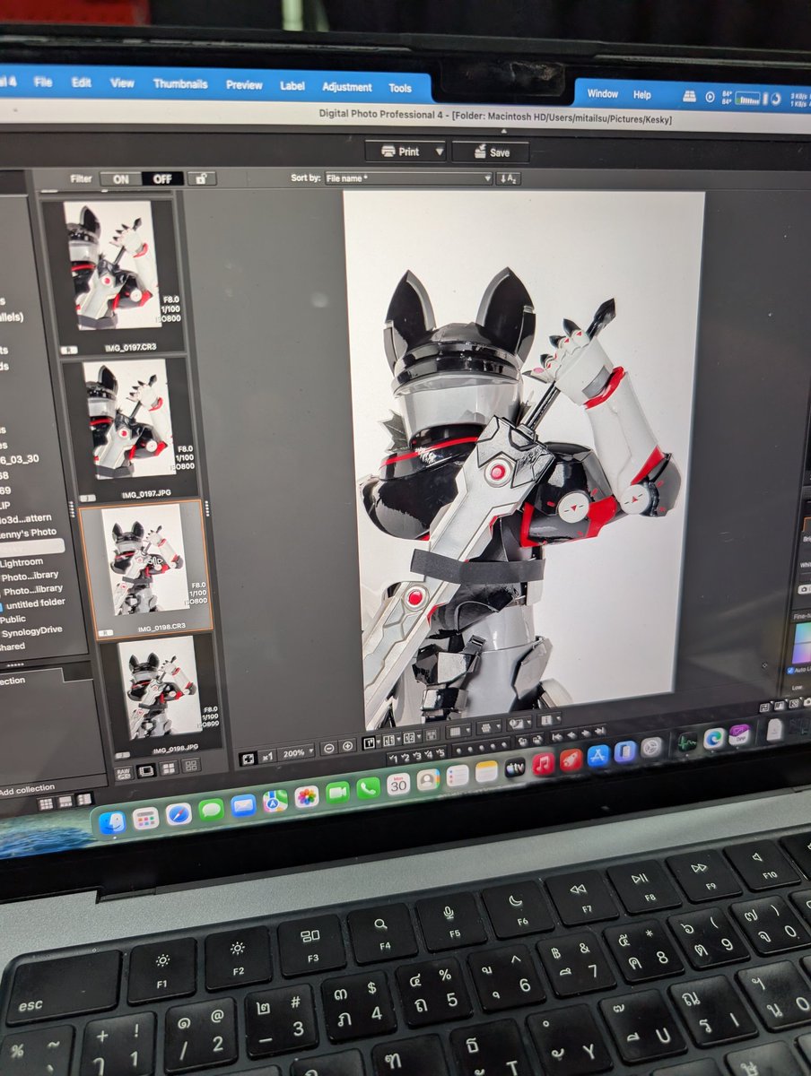Image resolution: width=811 pixels, height=1076 pixels.
Task: Open Apple TV from the Dock
Action: pos(515,768)
